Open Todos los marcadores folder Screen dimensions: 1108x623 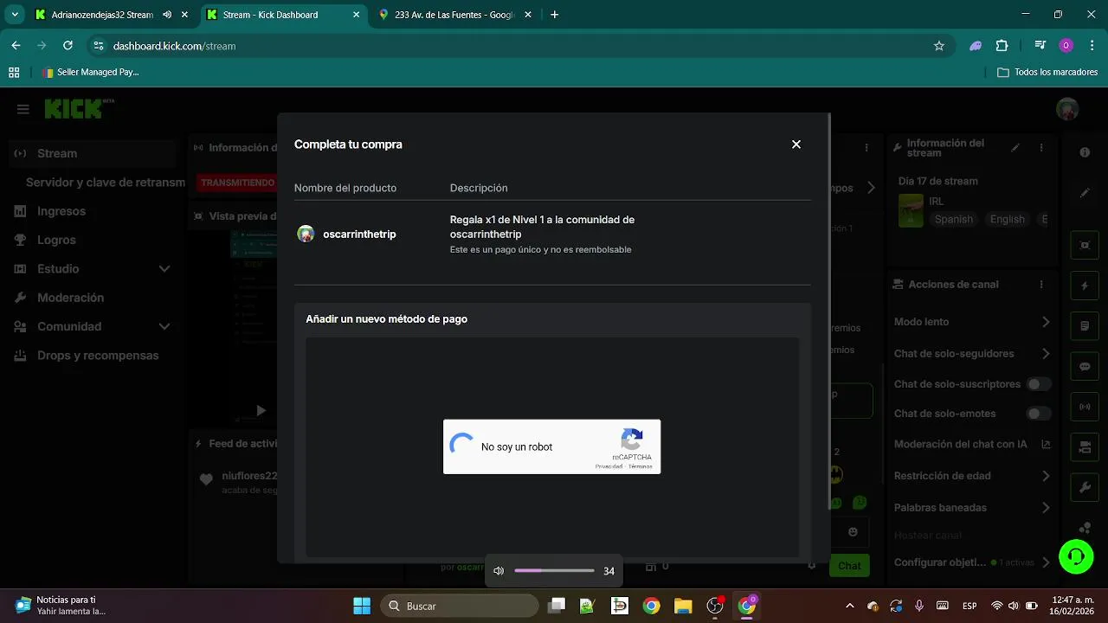[1047, 73]
